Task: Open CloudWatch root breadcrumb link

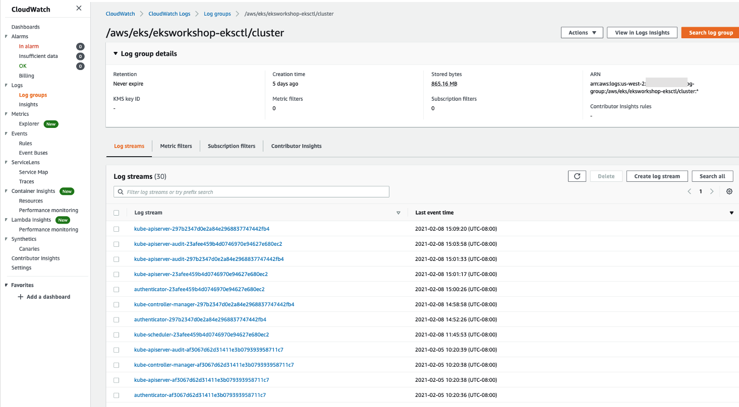Action: pyautogui.click(x=120, y=14)
